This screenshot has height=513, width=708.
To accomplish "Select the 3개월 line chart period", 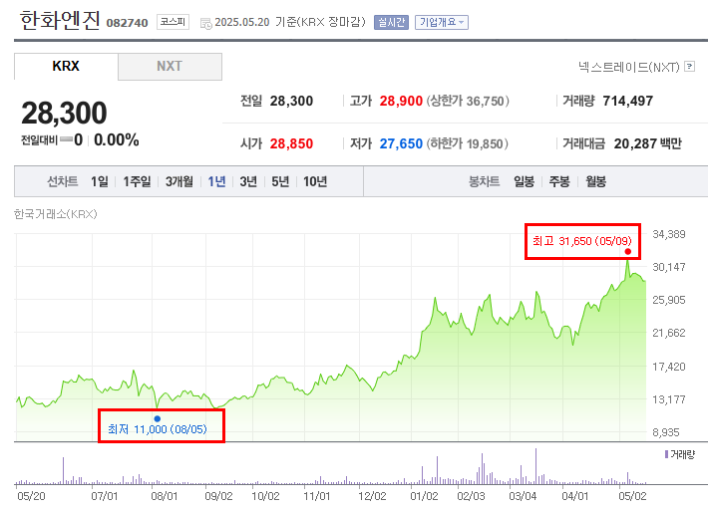I will click(178, 181).
